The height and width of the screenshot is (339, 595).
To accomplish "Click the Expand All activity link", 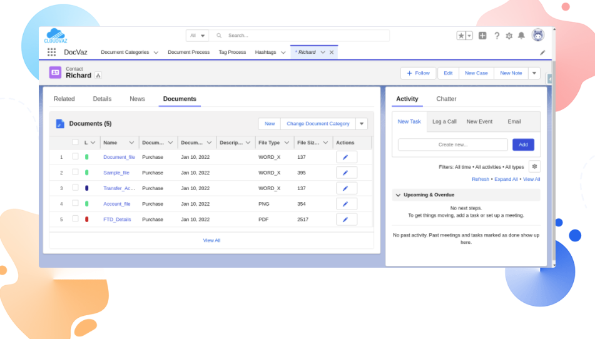I will (506, 180).
